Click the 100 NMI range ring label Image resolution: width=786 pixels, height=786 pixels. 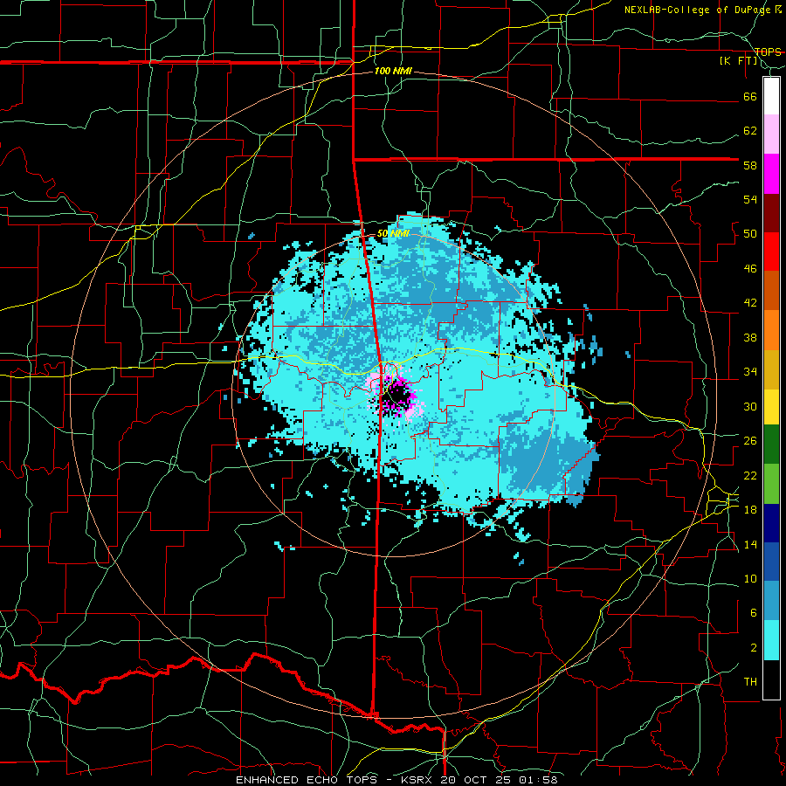pyautogui.click(x=393, y=72)
